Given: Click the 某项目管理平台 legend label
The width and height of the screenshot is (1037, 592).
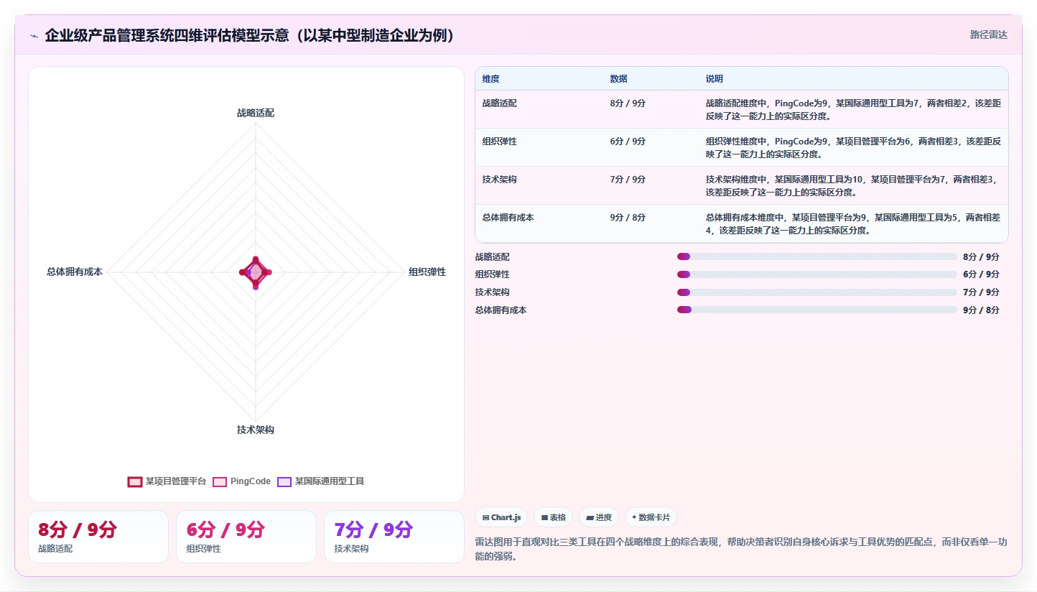Looking at the screenshot, I should tap(176, 481).
